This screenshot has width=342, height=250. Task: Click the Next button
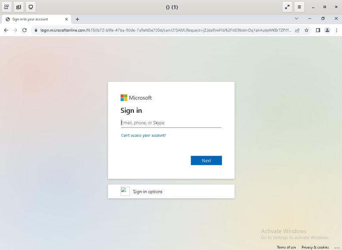[206, 160]
